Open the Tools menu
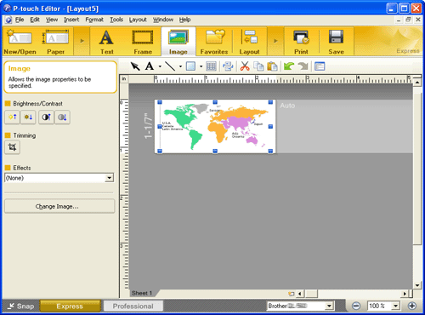Screen dimensions: 425x315 pos(116,20)
